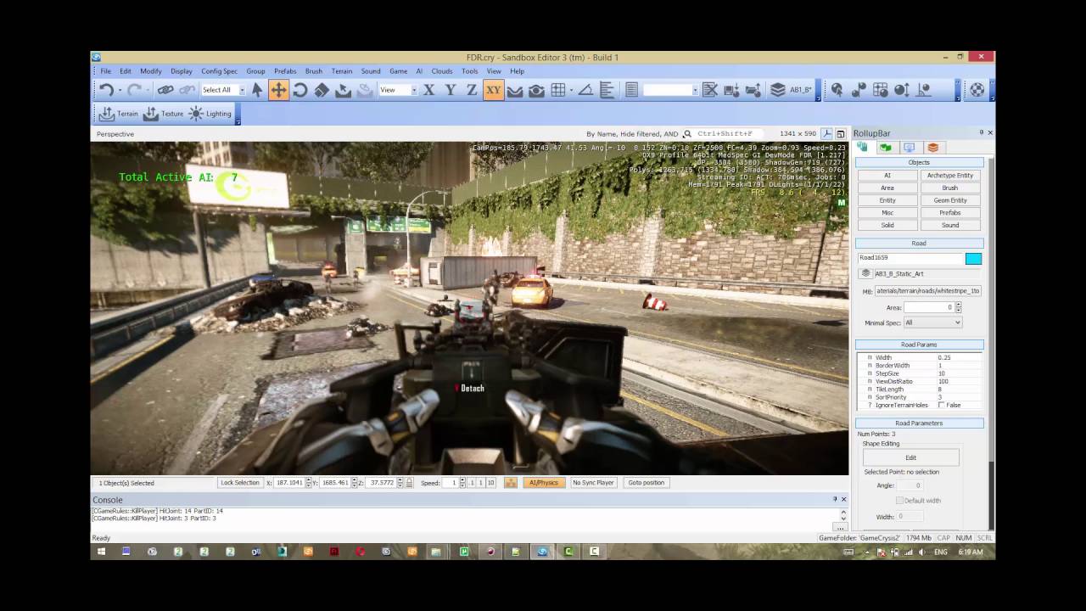Viewport: 1086px width, 611px height.
Task: Switch to the second RollupBar tab
Action: click(x=886, y=148)
